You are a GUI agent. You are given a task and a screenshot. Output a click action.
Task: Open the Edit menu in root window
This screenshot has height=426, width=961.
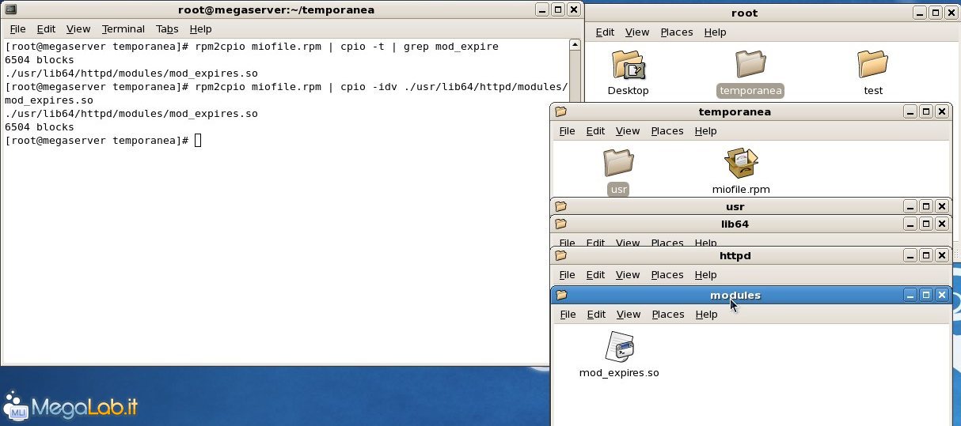tap(605, 32)
